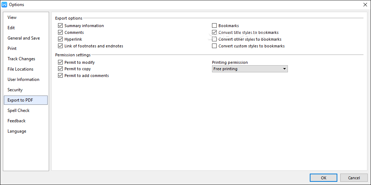Select File Locations in the sidebar
The width and height of the screenshot is (371, 185).
[x=25, y=69]
